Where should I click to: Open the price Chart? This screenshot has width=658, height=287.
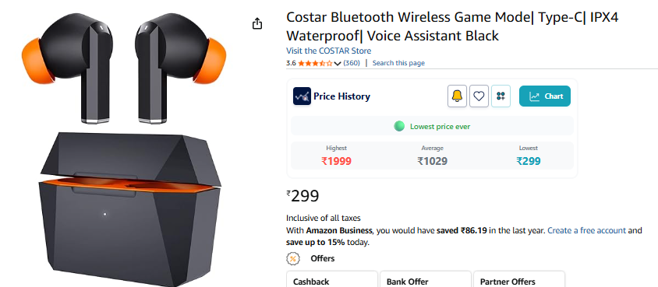545,96
